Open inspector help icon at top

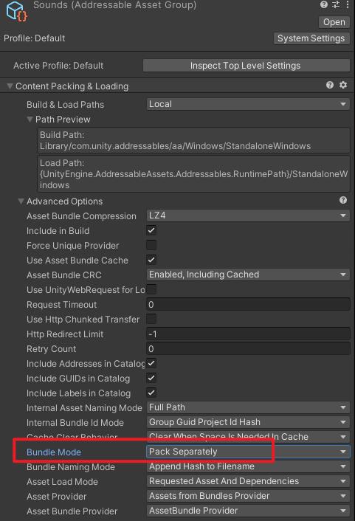[324, 4]
